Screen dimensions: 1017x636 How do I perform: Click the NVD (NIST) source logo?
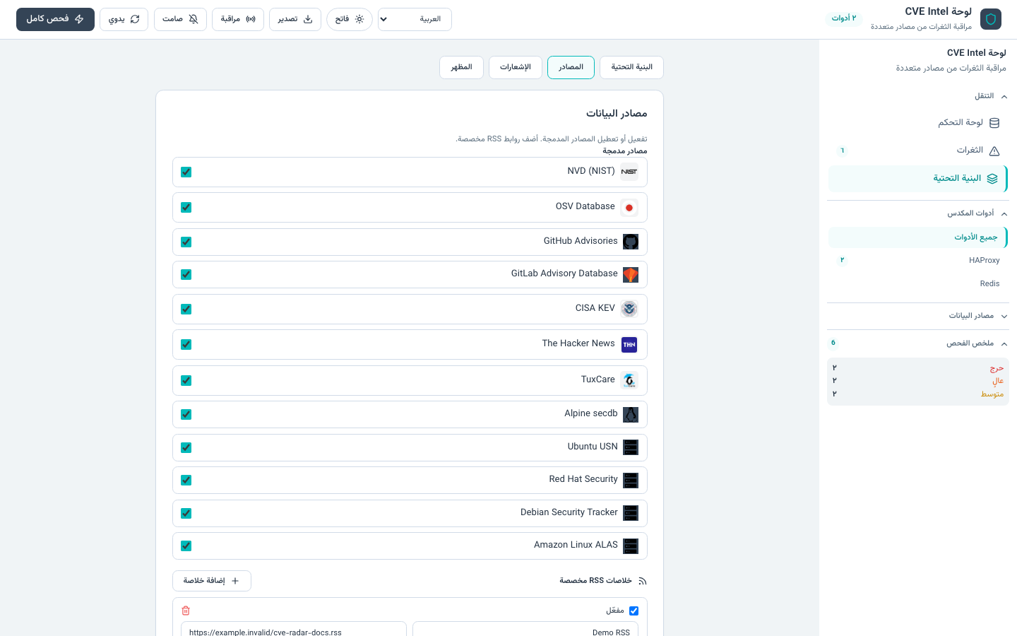tap(629, 172)
